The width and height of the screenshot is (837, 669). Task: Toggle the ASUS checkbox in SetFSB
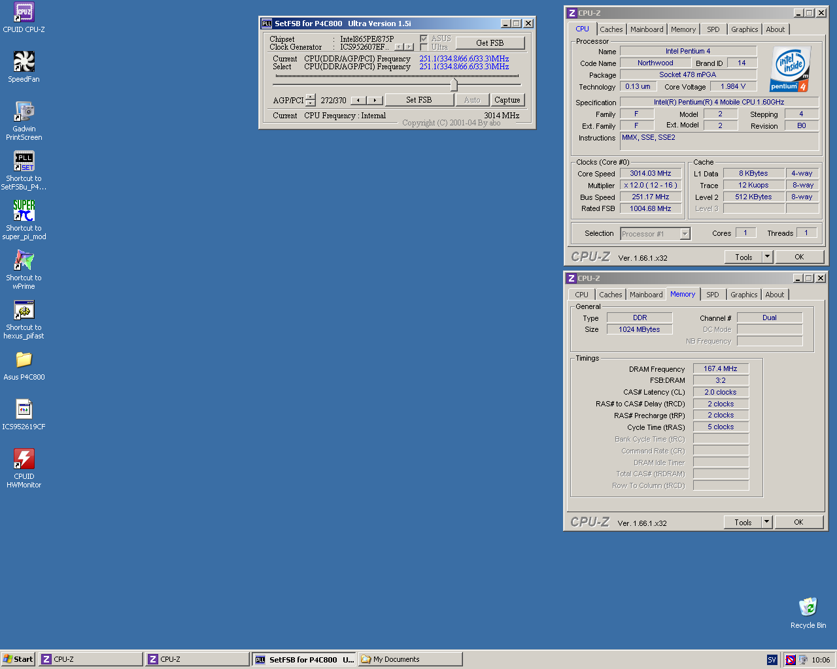(x=424, y=39)
